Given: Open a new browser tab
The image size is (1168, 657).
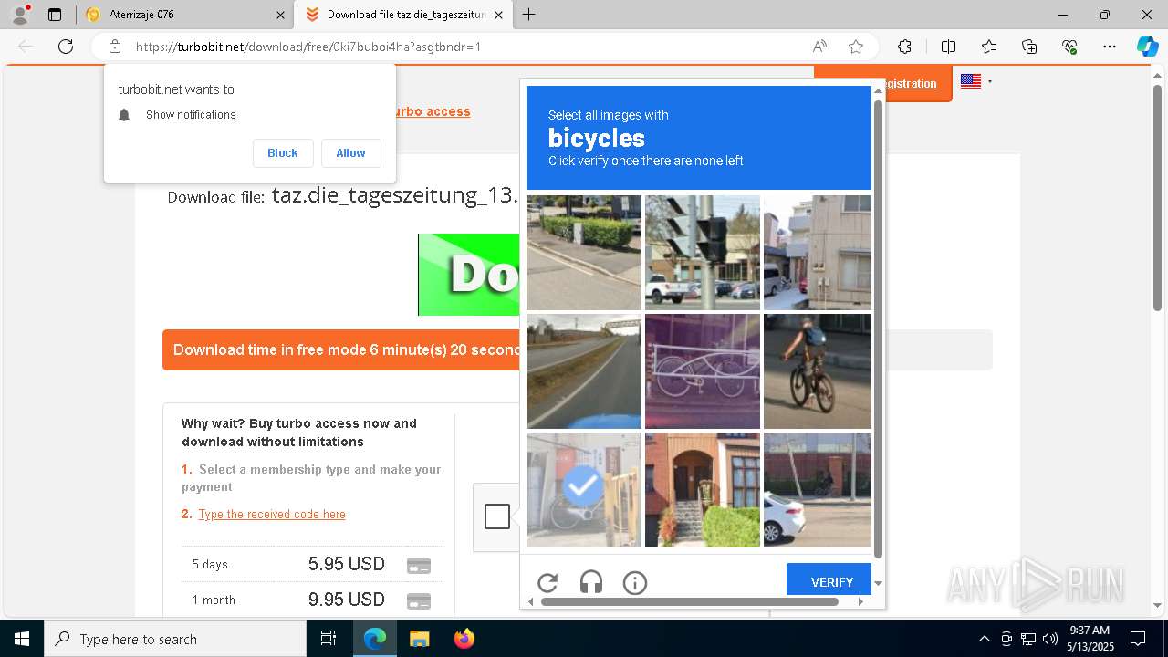Looking at the screenshot, I should tap(528, 15).
